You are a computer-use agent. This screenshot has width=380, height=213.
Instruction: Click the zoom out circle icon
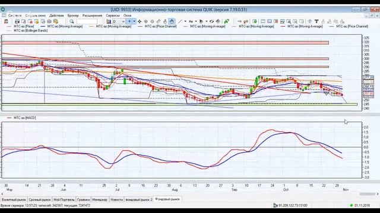[x=152, y=21]
